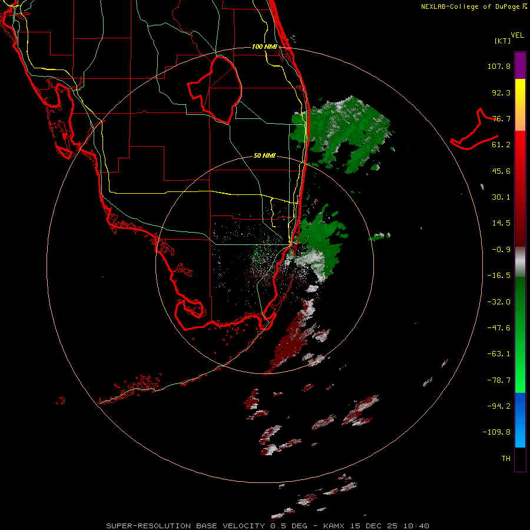This screenshot has width=530, height=530.
Task: Click the 45.6 value on the velocity scale
Action: pyautogui.click(x=501, y=171)
